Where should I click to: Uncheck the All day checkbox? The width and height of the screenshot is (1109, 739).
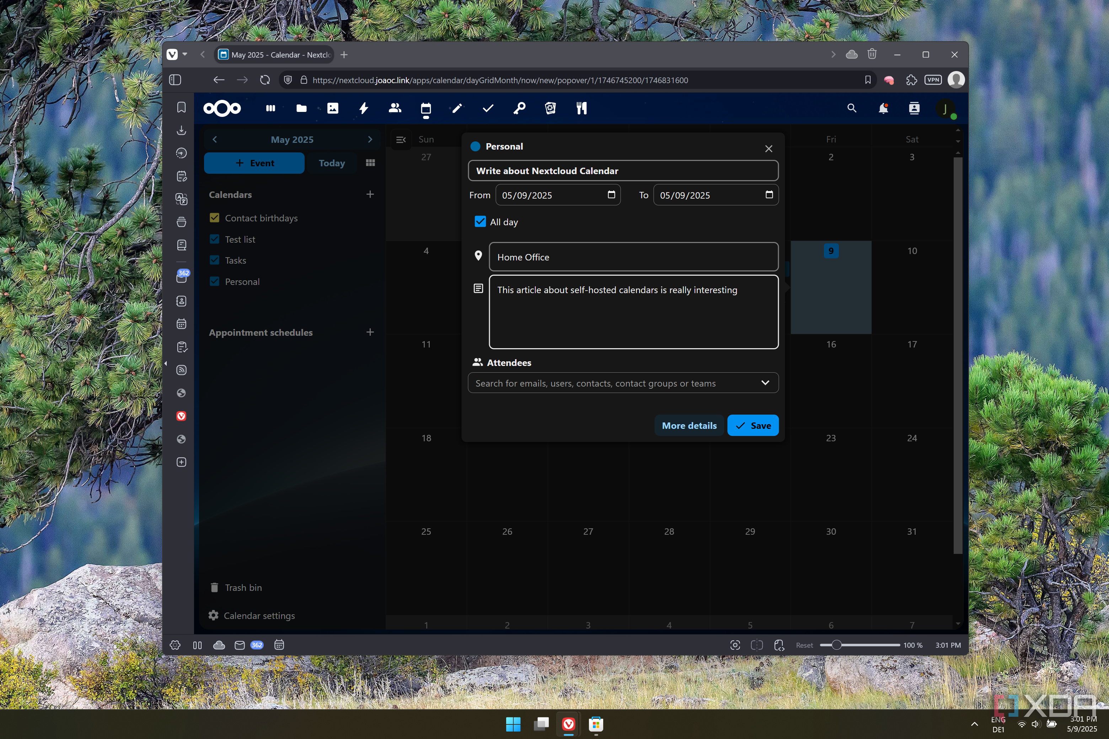pyautogui.click(x=480, y=221)
